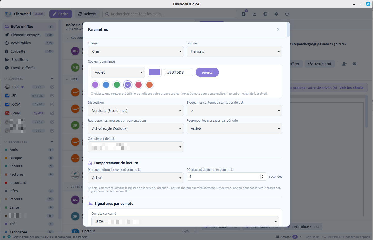
Task: Open the Compte par défaut dropdown
Action: pyautogui.click(x=136, y=147)
